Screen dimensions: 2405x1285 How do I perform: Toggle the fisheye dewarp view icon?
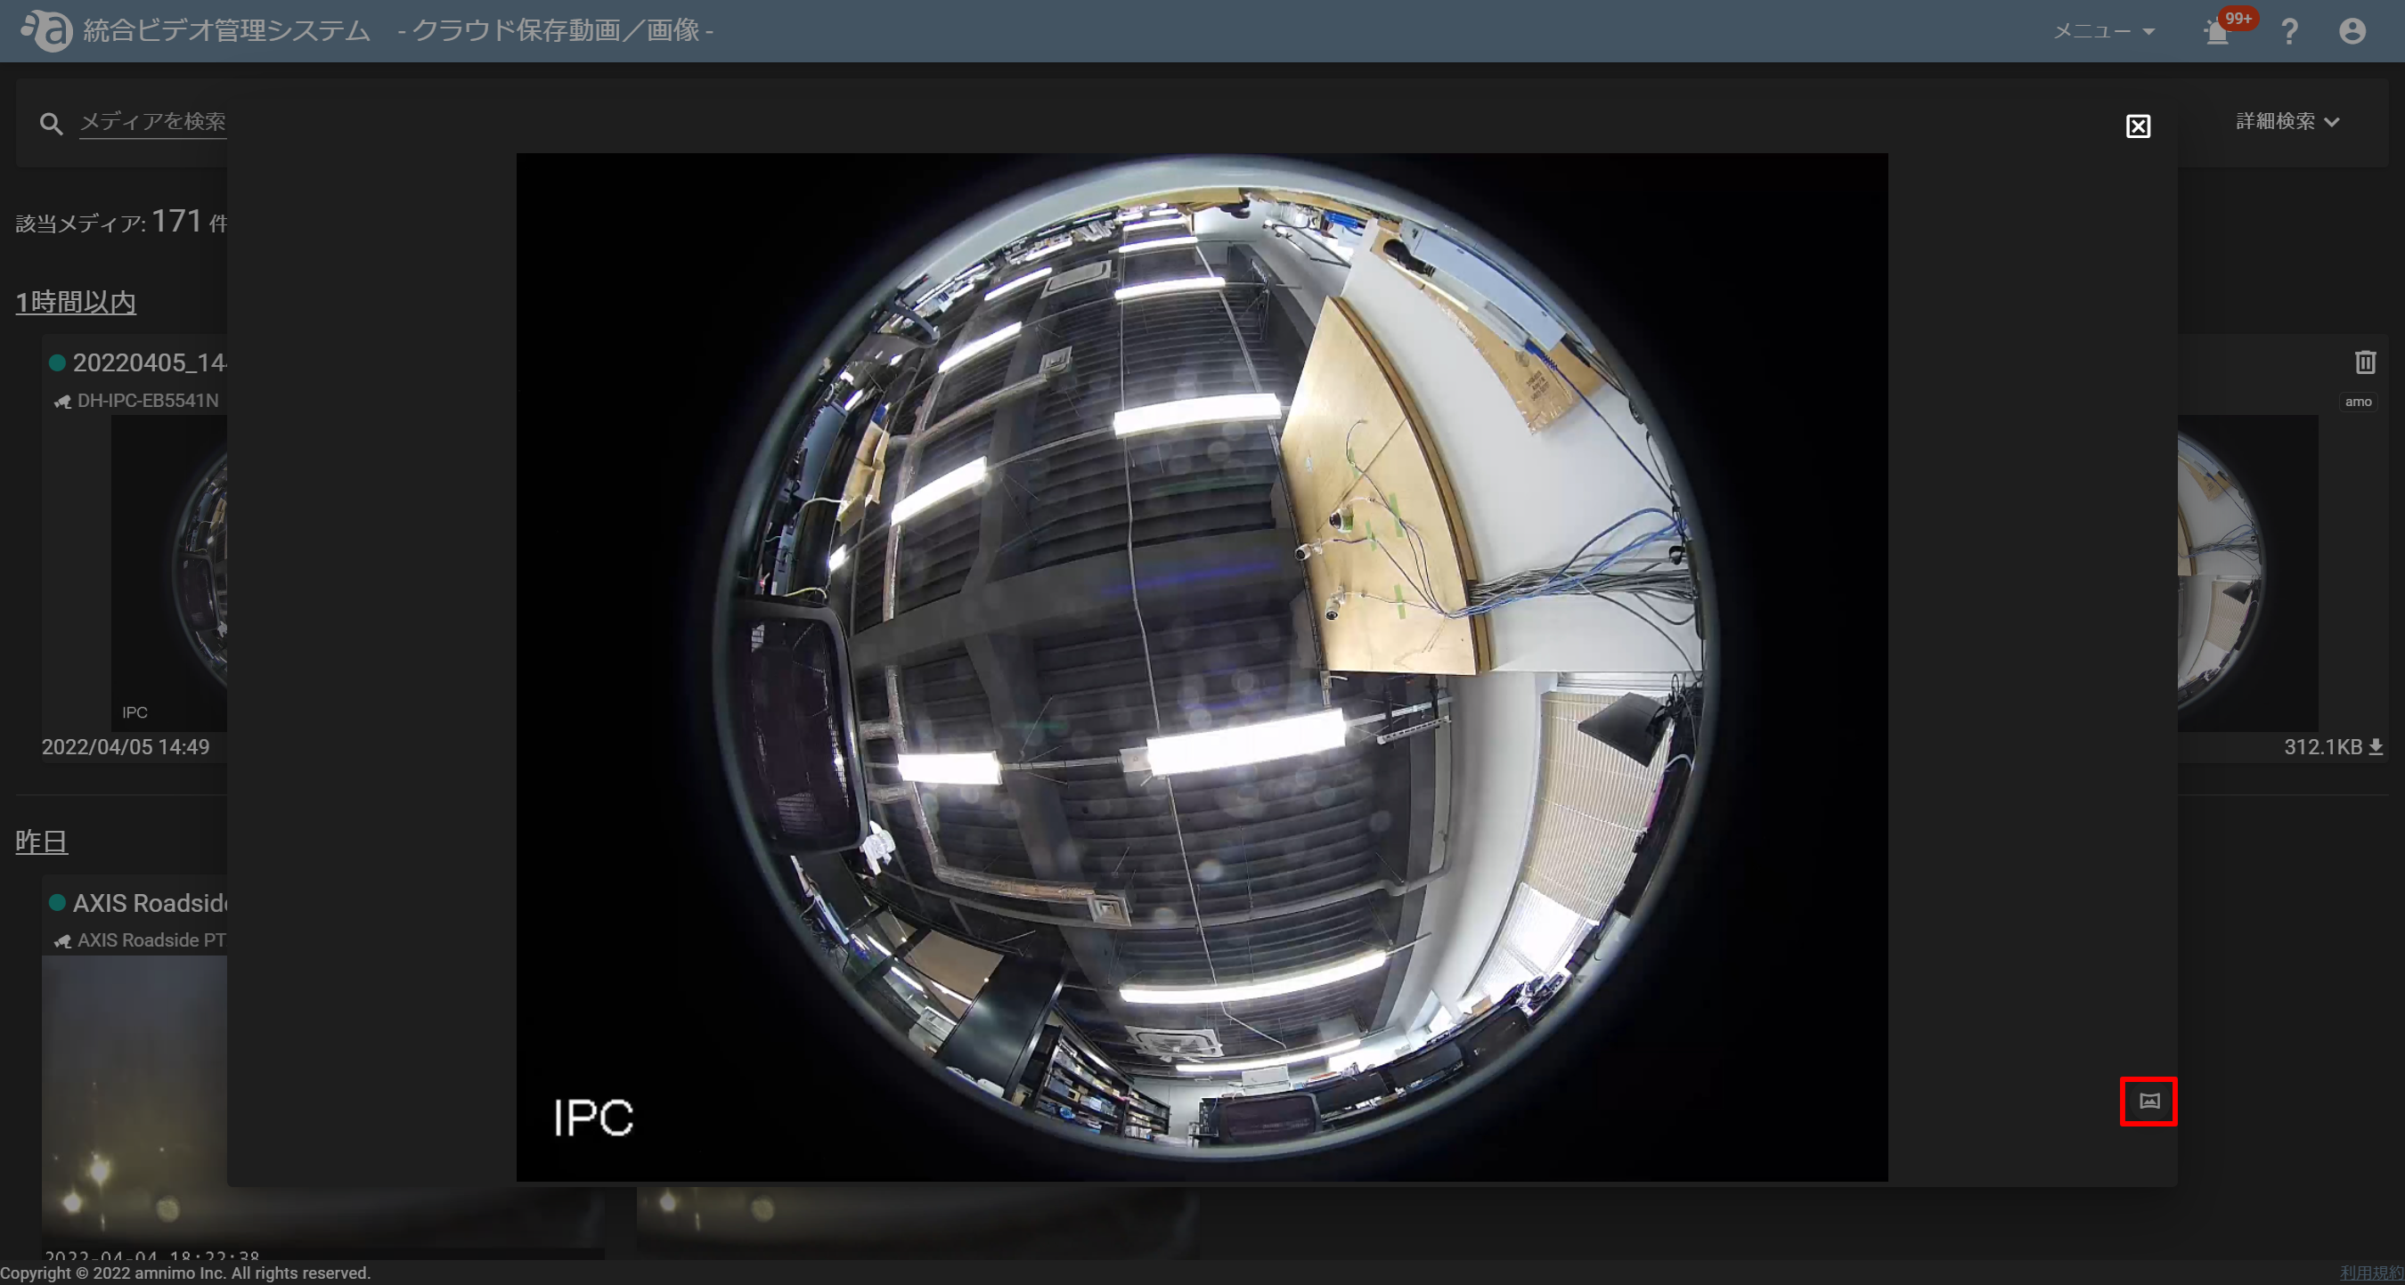(x=2148, y=1101)
